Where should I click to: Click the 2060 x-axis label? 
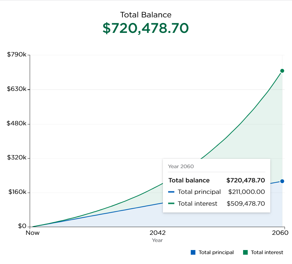coord(282,233)
